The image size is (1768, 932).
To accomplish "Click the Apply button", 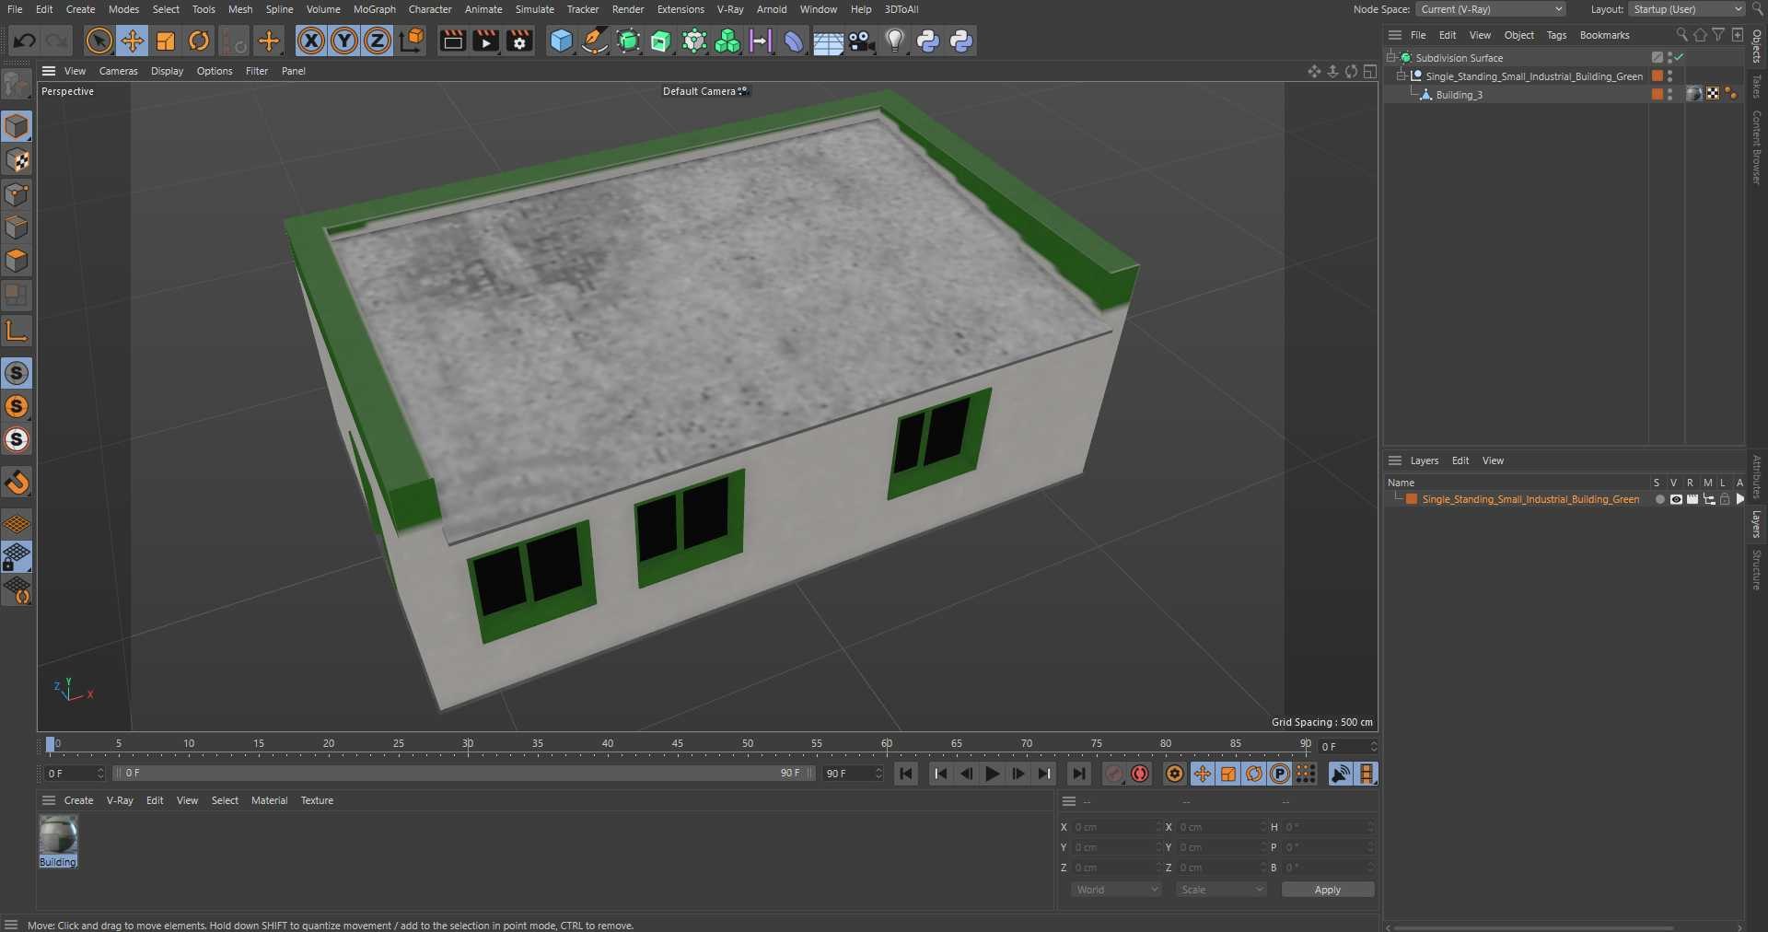I will (x=1328, y=890).
